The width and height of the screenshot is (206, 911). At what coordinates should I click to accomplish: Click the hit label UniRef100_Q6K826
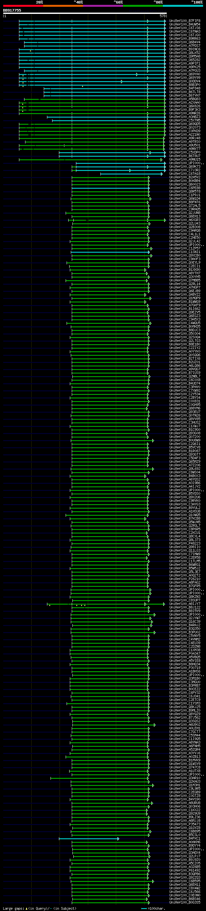tap(185, 106)
